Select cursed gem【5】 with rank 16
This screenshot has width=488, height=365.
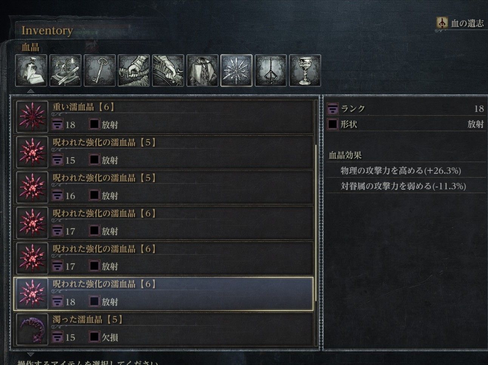[164, 188]
